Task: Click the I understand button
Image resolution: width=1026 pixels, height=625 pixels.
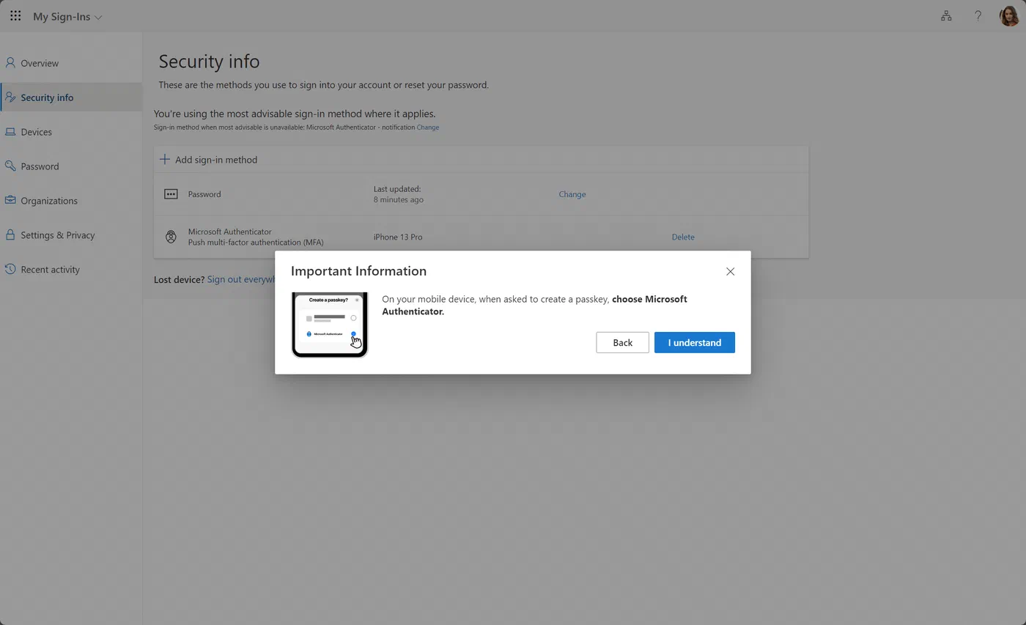Action: click(x=694, y=342)
